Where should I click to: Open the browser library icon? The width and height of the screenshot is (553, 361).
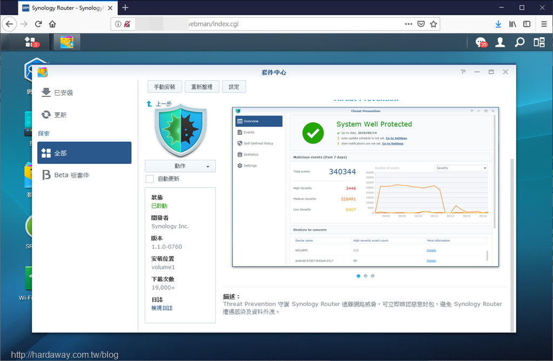click(x=512, y=24)
